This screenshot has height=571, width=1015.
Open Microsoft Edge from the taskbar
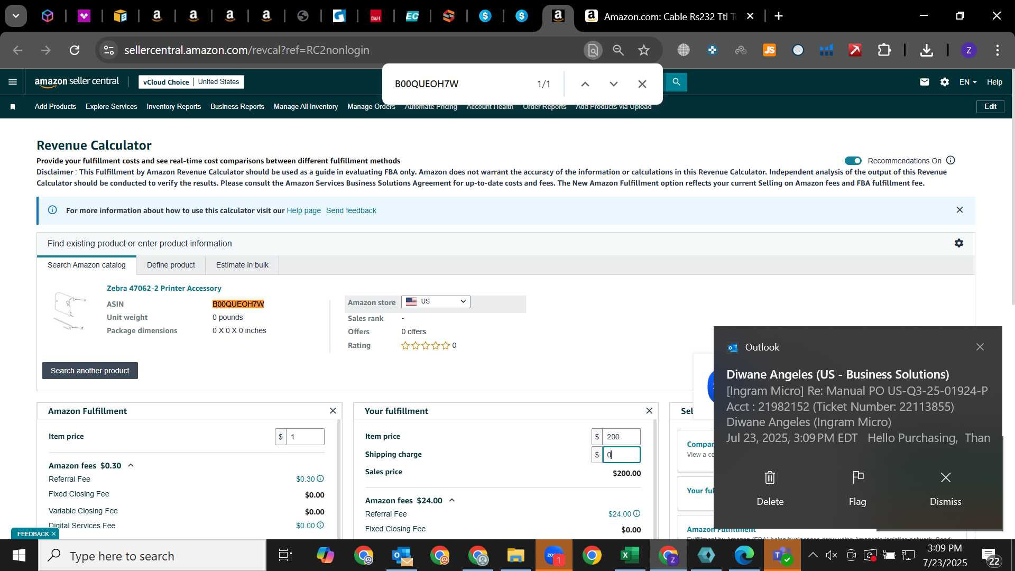[744, 556]
